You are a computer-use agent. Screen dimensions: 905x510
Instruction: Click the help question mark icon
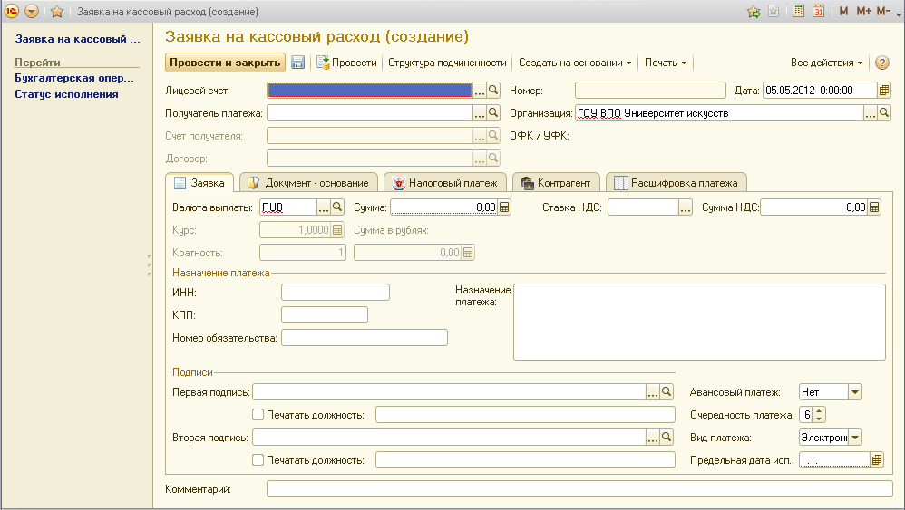click(881, 63)
